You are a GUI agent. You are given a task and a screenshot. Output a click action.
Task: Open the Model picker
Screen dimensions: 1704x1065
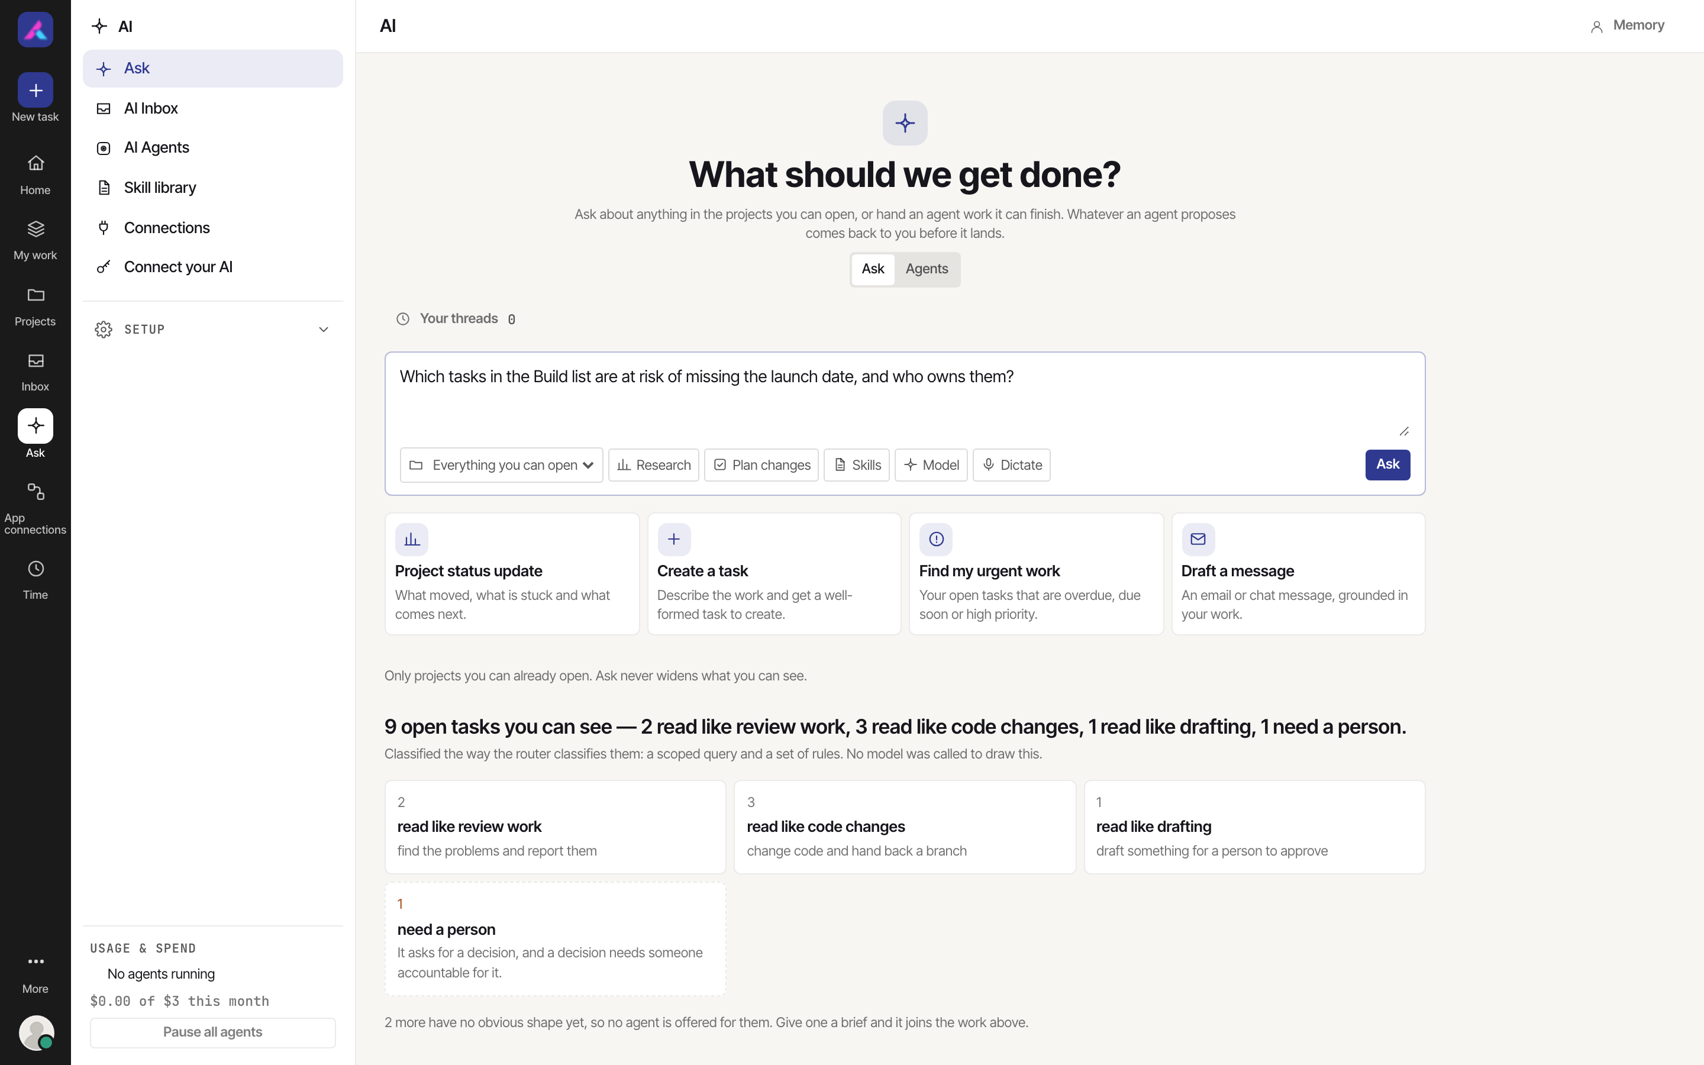click(931, 465)
